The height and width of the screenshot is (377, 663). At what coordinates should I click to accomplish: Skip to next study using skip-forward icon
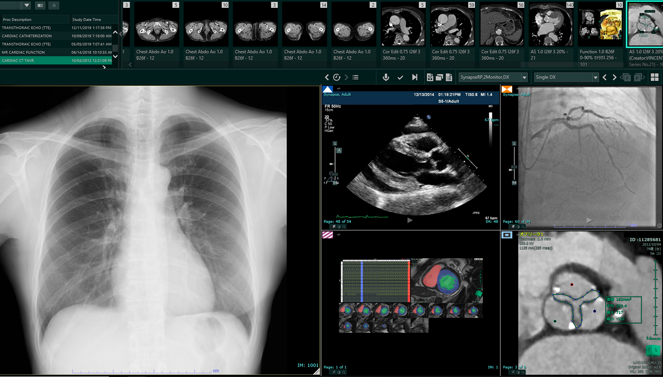tap(415, 77)
